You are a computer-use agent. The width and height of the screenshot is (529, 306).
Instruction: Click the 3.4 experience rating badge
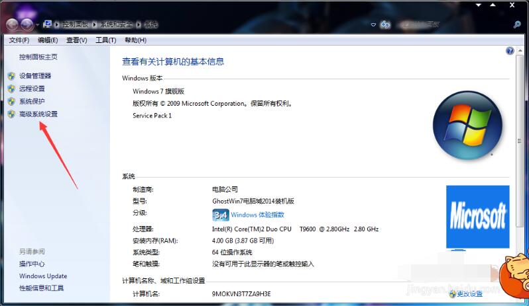click(x=221, y=215)
